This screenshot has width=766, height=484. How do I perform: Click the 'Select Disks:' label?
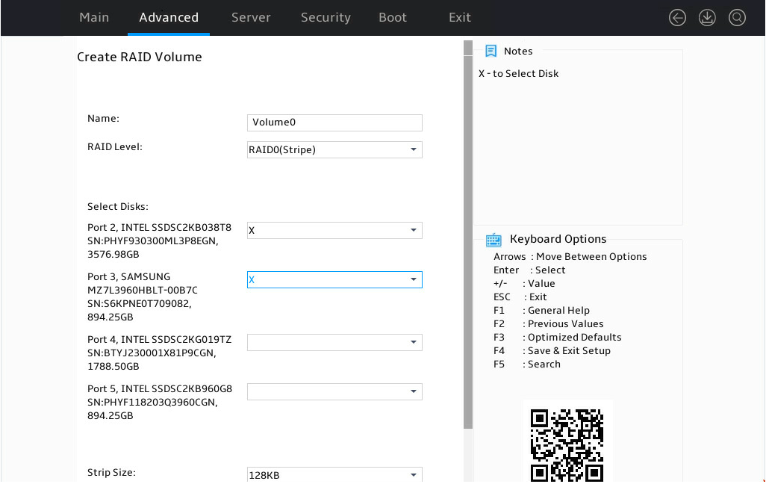point(118,207)
